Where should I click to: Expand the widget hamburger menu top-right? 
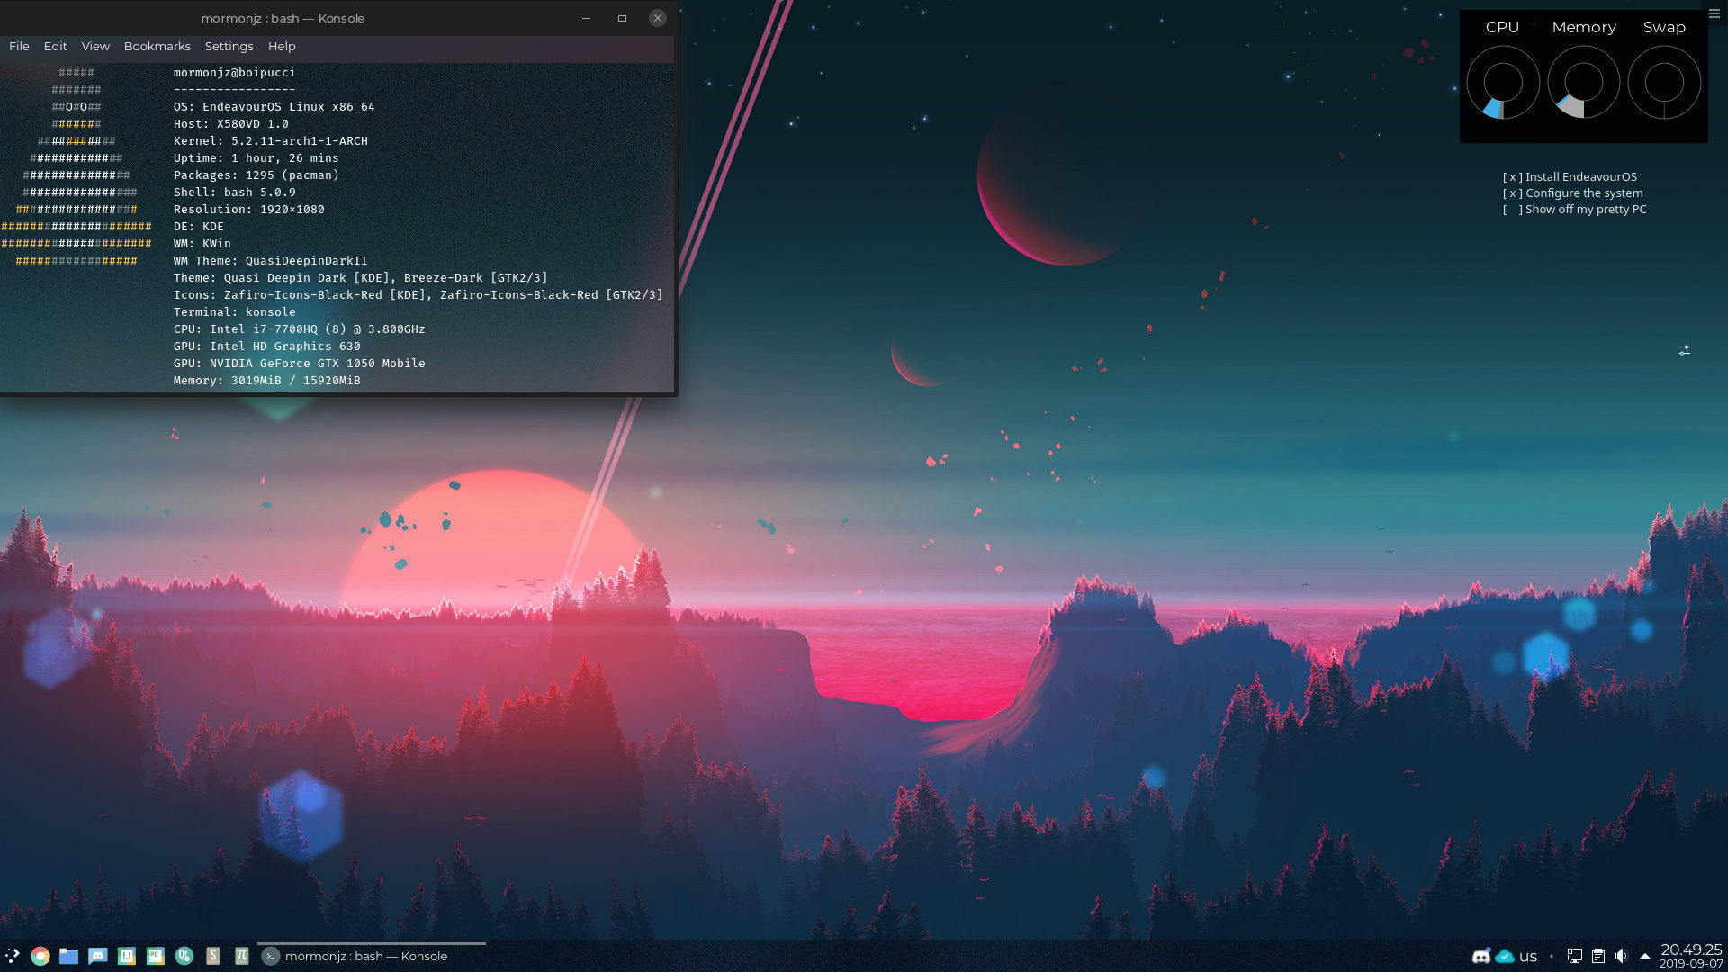click(x=1714, y=13)
